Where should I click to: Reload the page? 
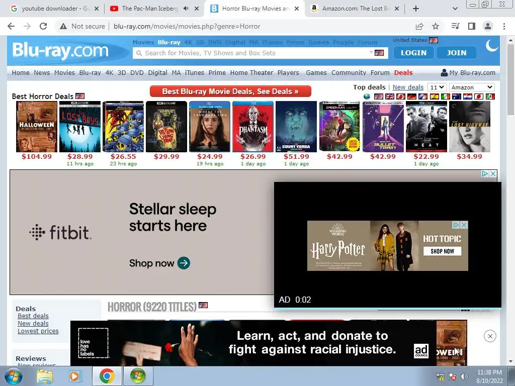[43, 26]
